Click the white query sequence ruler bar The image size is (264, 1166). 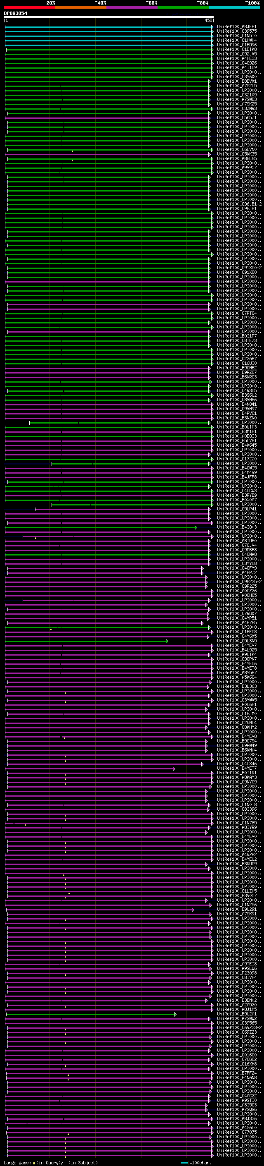point(109,17)
